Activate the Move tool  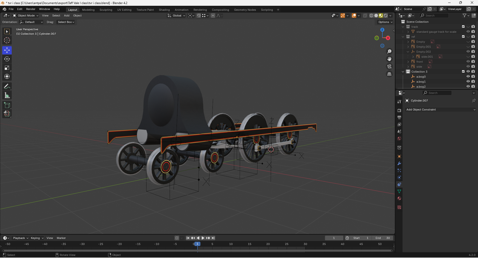7,50
